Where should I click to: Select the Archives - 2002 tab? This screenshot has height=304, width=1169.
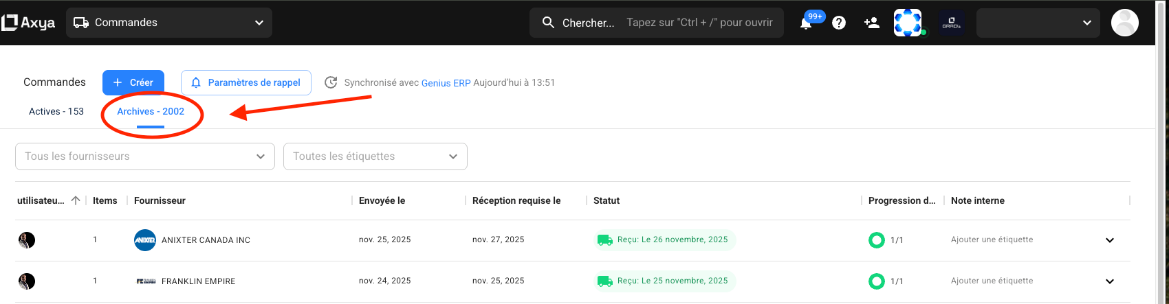point(151,111)
